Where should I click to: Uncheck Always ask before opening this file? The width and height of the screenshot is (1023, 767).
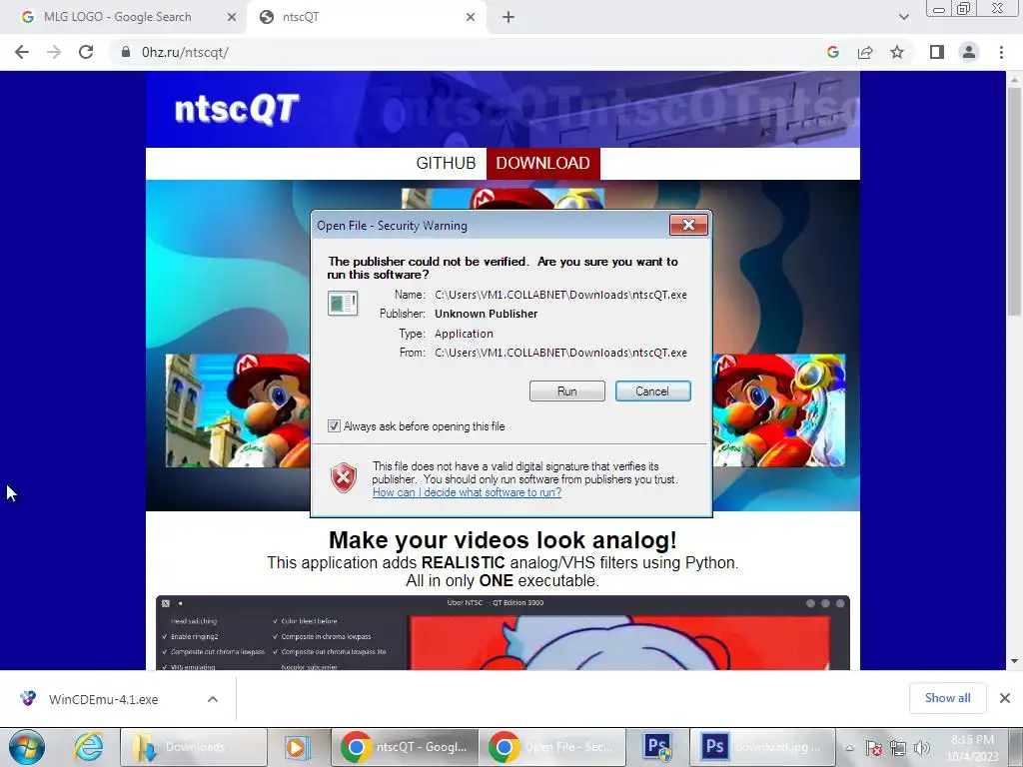pos(334,425)
